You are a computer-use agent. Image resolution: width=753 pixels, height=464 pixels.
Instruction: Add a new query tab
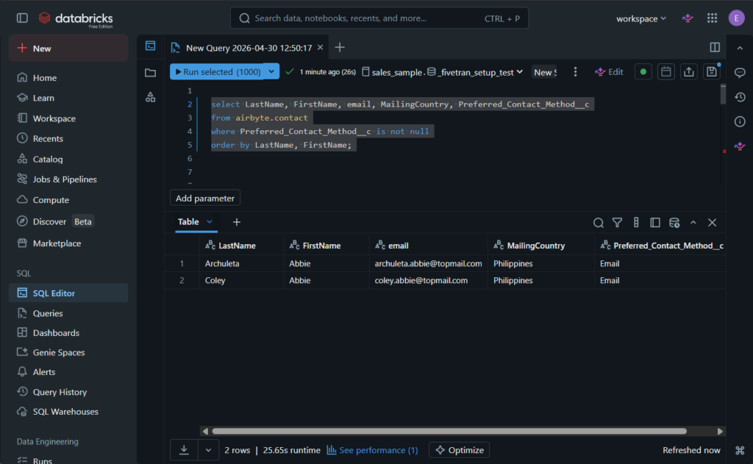pyautogui.click(x=340, y=48)
